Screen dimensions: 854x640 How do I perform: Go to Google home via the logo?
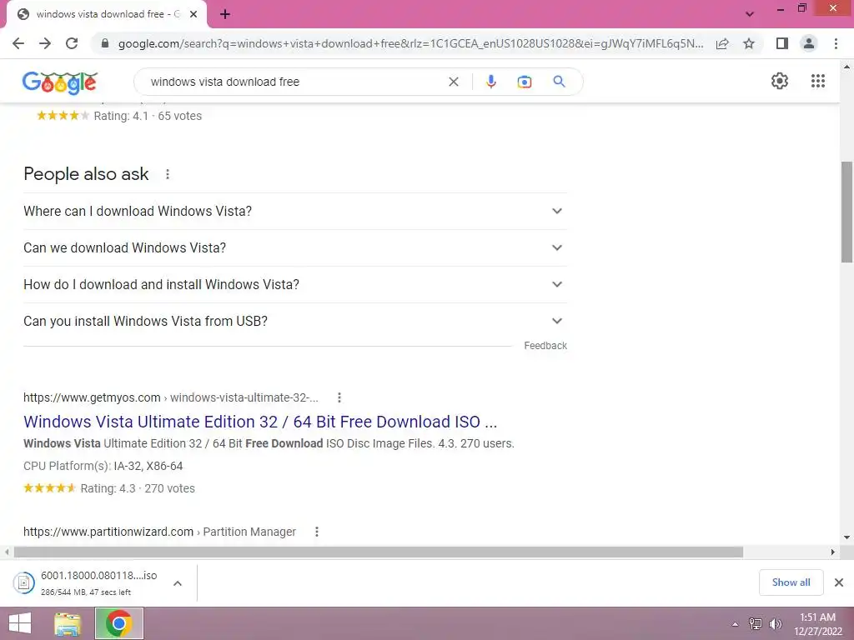[x=60, y=82]
